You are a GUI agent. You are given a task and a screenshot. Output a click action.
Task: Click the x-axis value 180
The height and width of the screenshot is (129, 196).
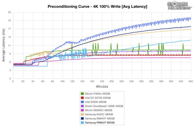point(102,81)
